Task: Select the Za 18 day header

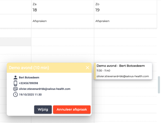Action: coord(35,7)
